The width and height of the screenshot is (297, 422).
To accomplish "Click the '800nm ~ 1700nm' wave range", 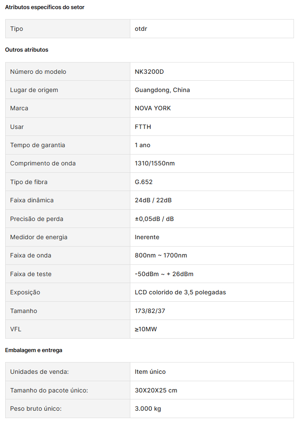I will [x=161, y=255].
